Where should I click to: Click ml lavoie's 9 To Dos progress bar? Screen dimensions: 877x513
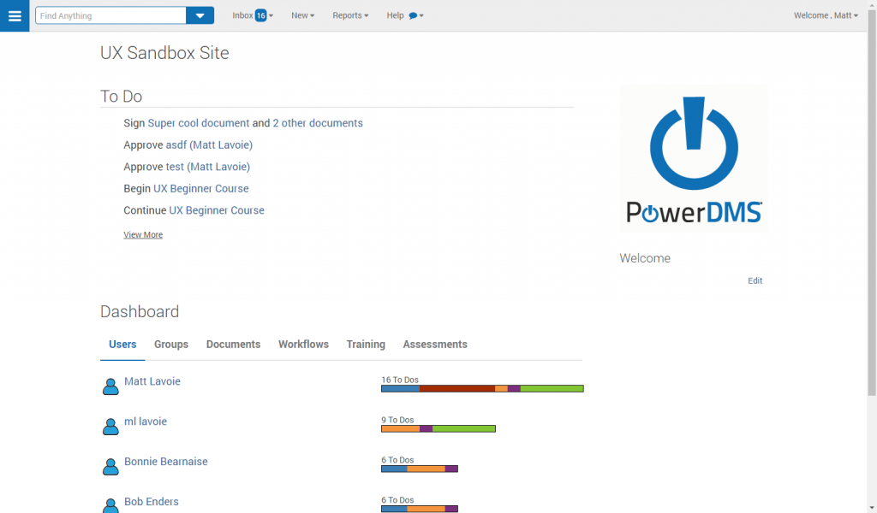tap(438, 428)
